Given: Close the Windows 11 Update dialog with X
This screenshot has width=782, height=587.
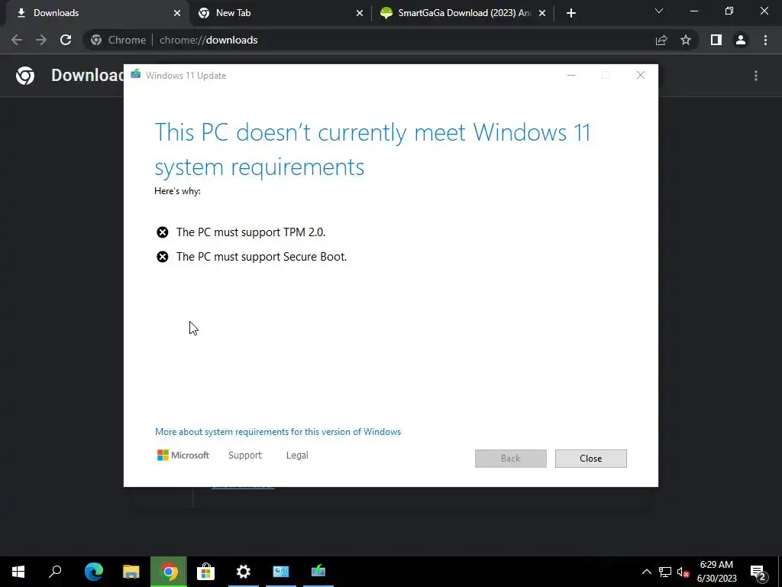Looking at the screenshot, I should 641,76.
